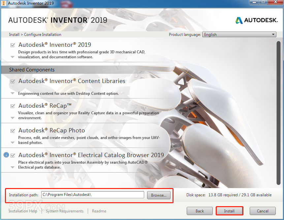
Task: Click the Back button
Action: coord(200,211)
